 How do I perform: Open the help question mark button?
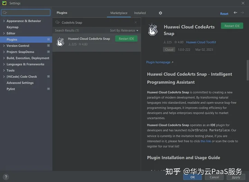(6, 177)
